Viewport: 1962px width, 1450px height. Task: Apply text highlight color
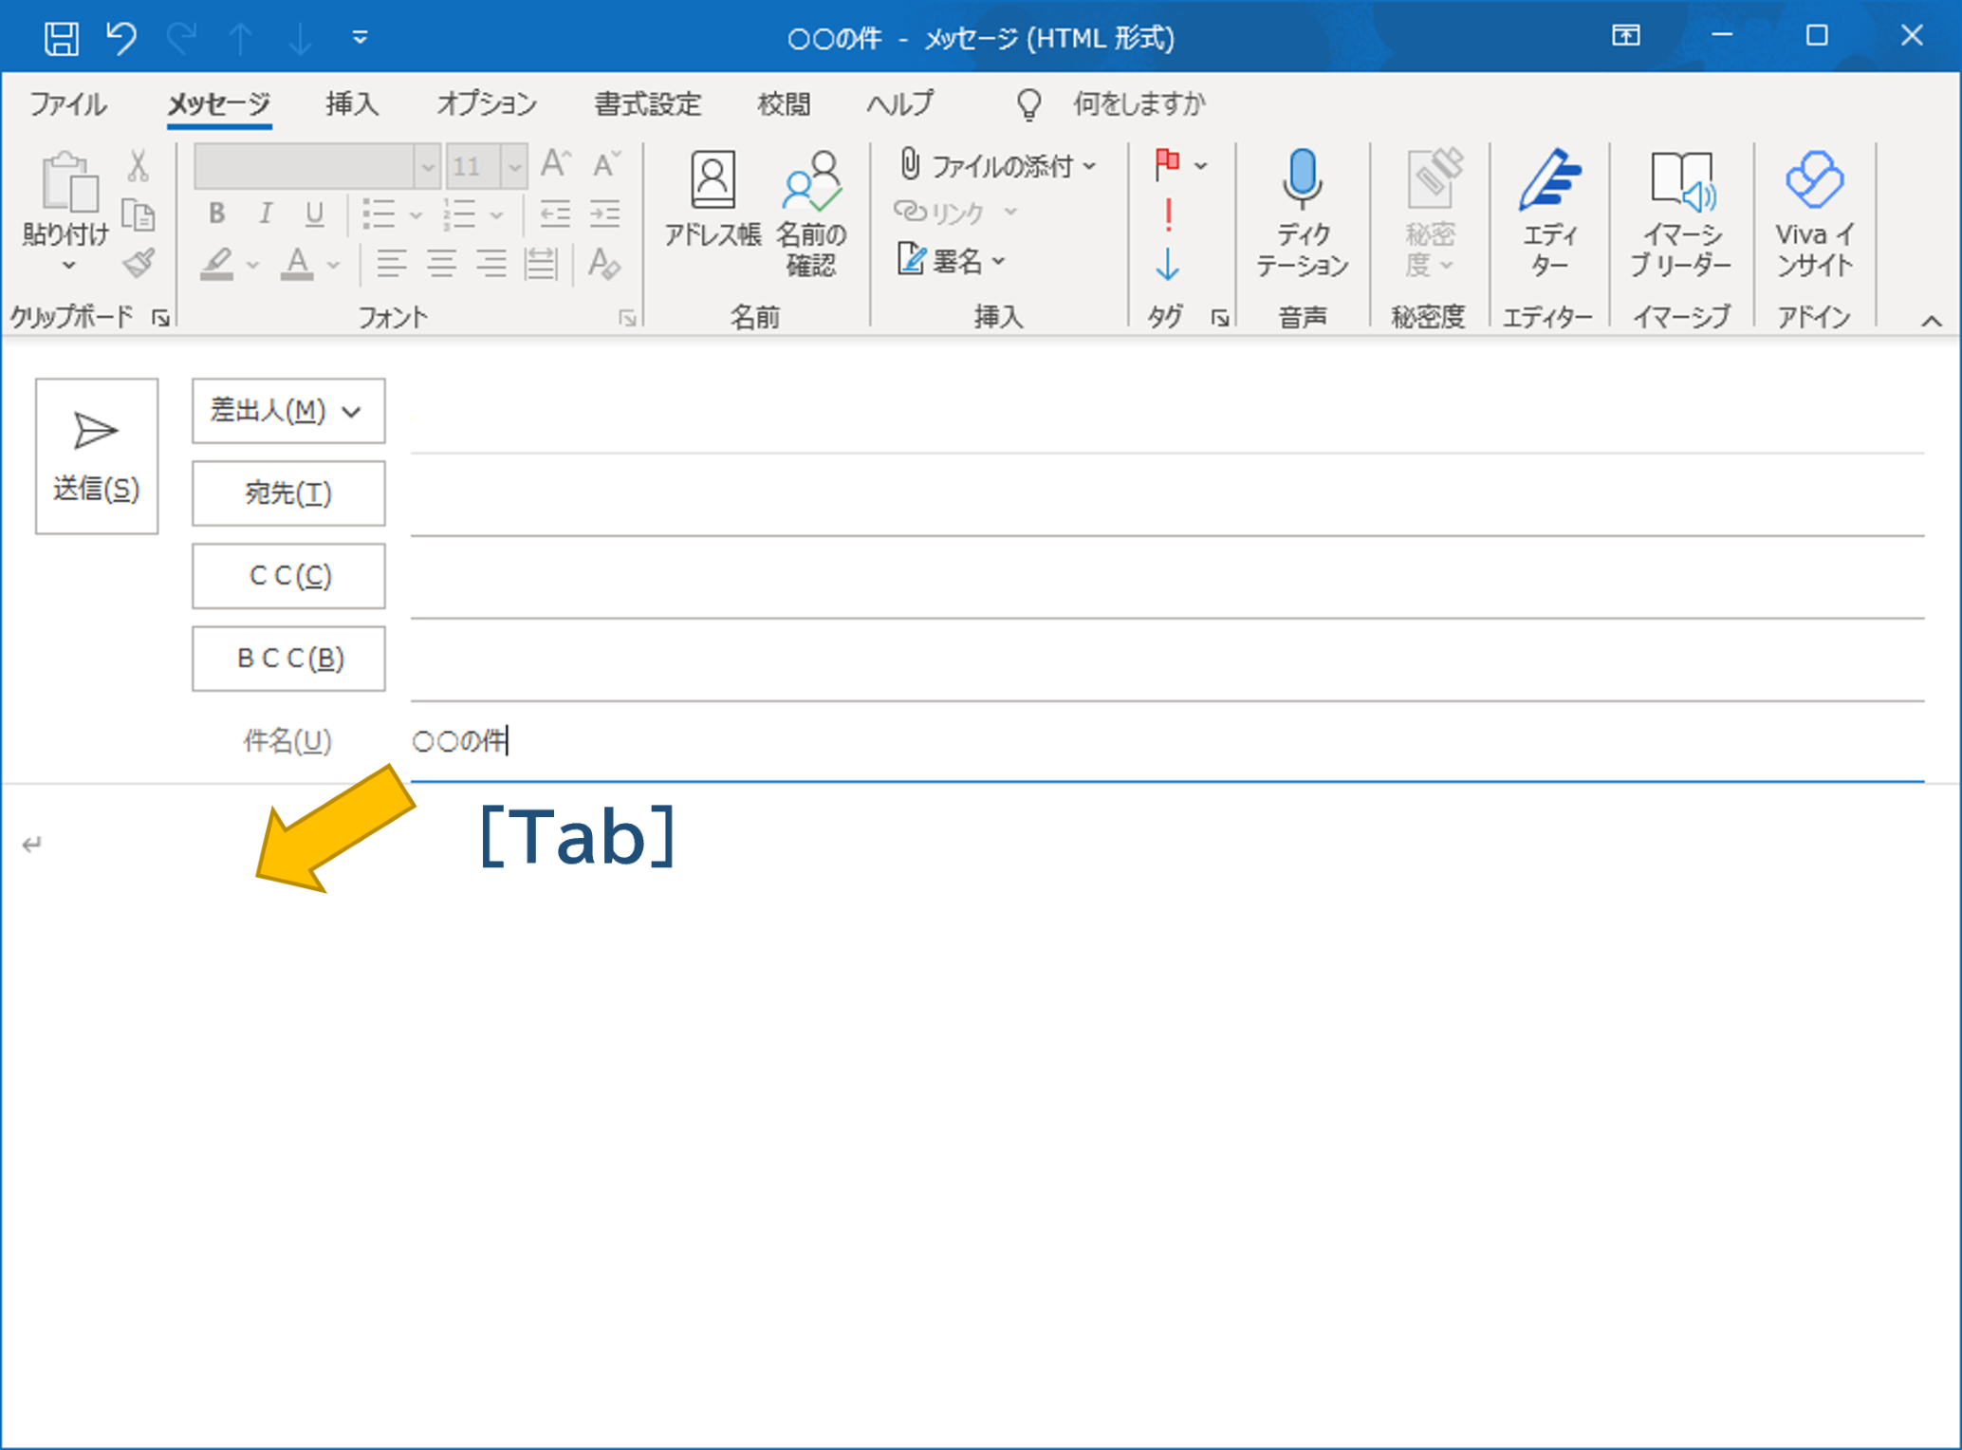(x=217, y=264)
